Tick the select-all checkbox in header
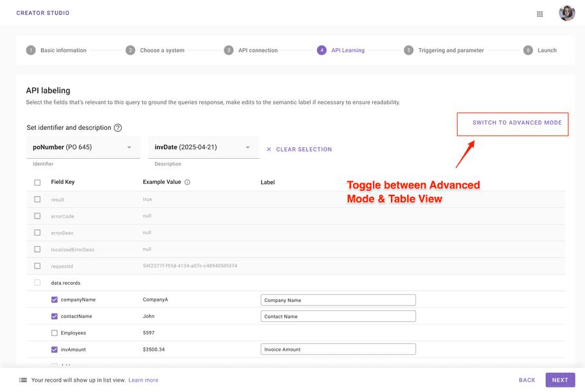The image size is (585, 392). 37,183
